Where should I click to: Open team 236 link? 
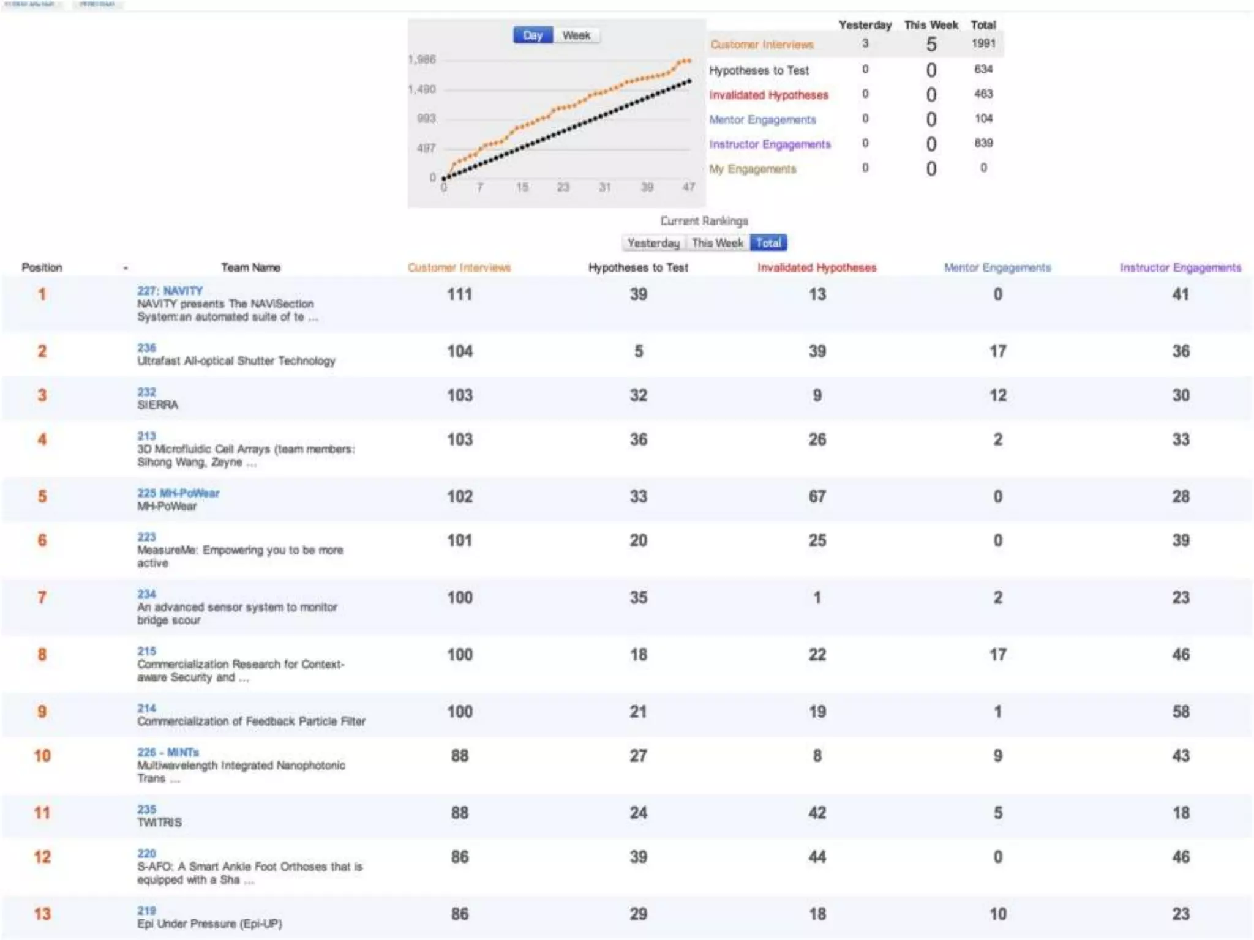(x=146, y=348)
